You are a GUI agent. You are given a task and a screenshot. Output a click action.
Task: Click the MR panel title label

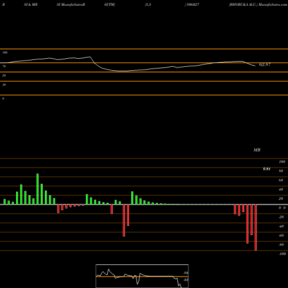coord(257,150)
